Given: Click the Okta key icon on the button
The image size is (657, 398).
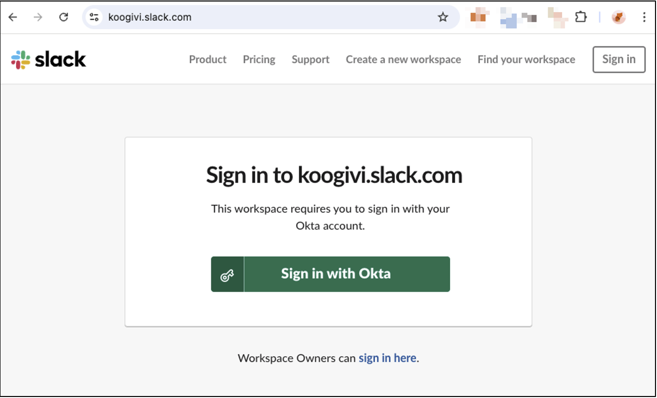Looking at the screenshot, I should pyautogui.click(x=227, y=274).
